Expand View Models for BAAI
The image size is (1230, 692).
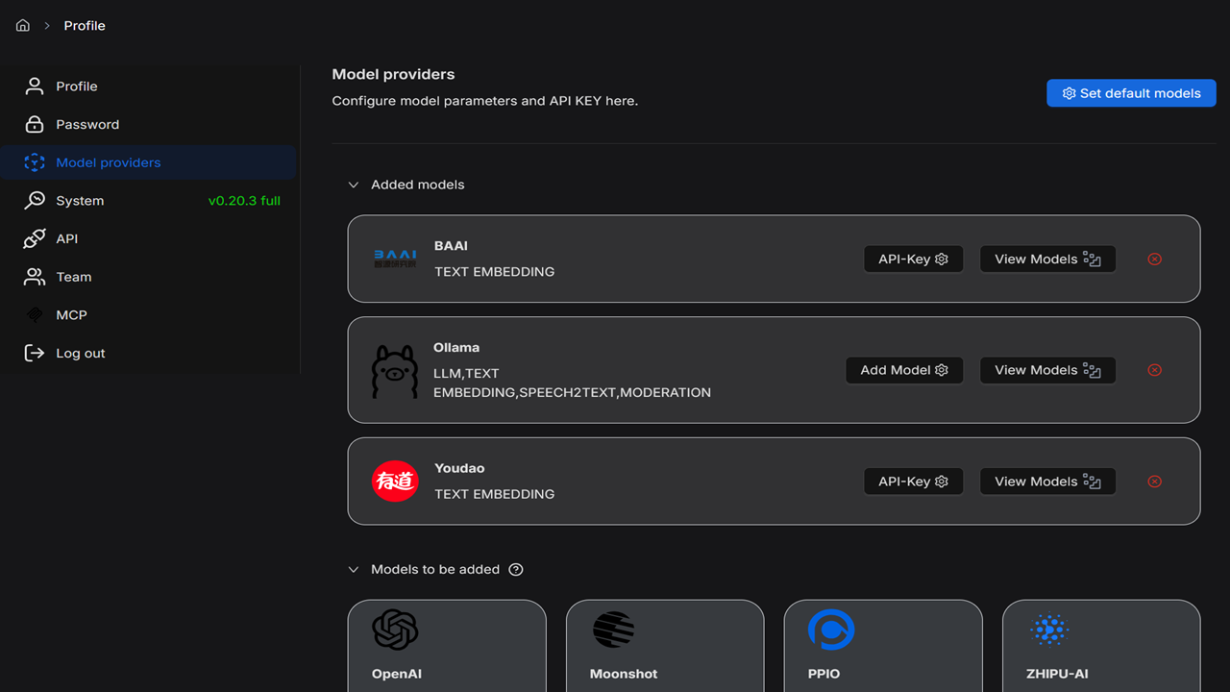[1047, 259]
